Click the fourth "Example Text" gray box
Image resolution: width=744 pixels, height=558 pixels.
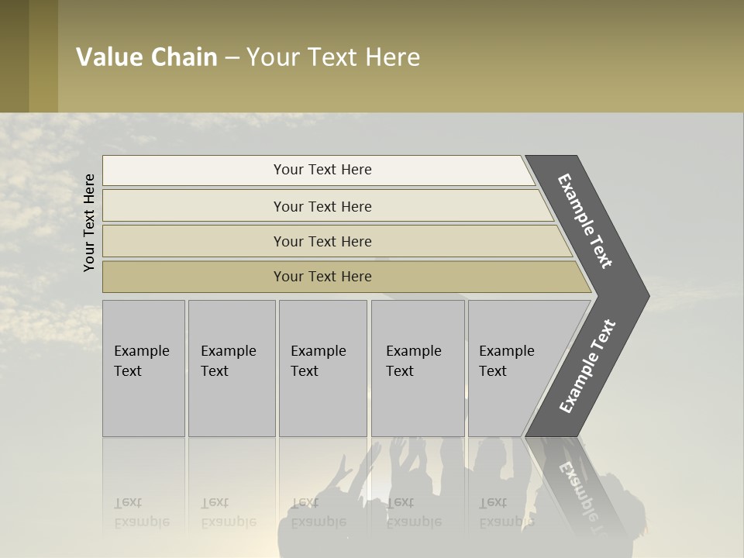coord(417,368)
